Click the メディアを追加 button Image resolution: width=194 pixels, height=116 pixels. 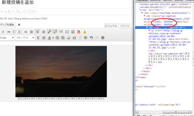click(x=8, y=25)
